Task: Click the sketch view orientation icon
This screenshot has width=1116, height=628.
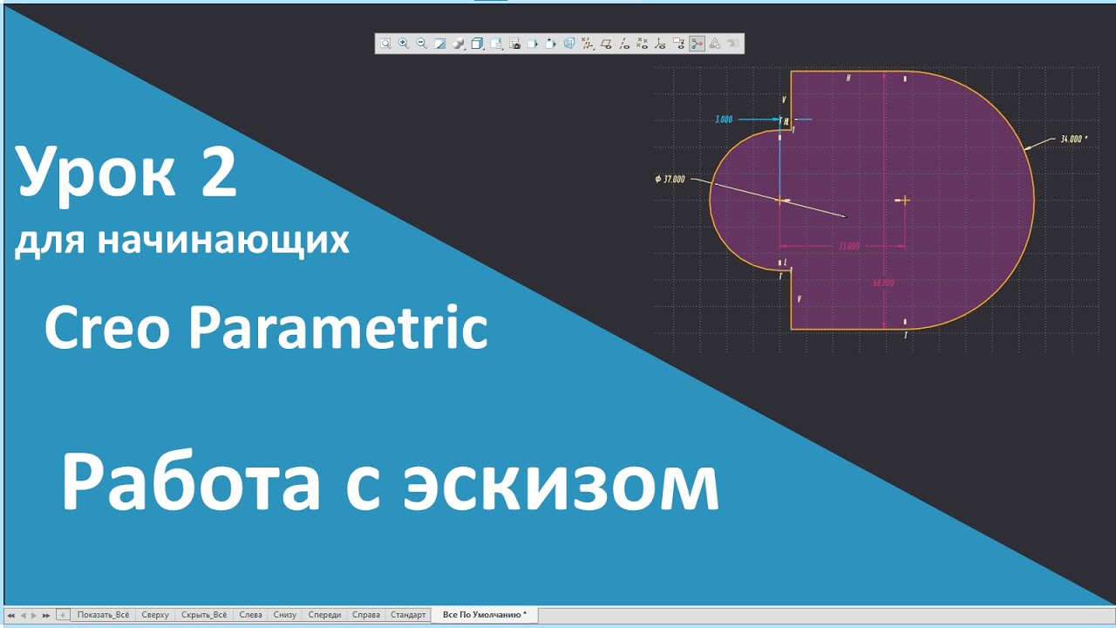Action: pos(533,43)
